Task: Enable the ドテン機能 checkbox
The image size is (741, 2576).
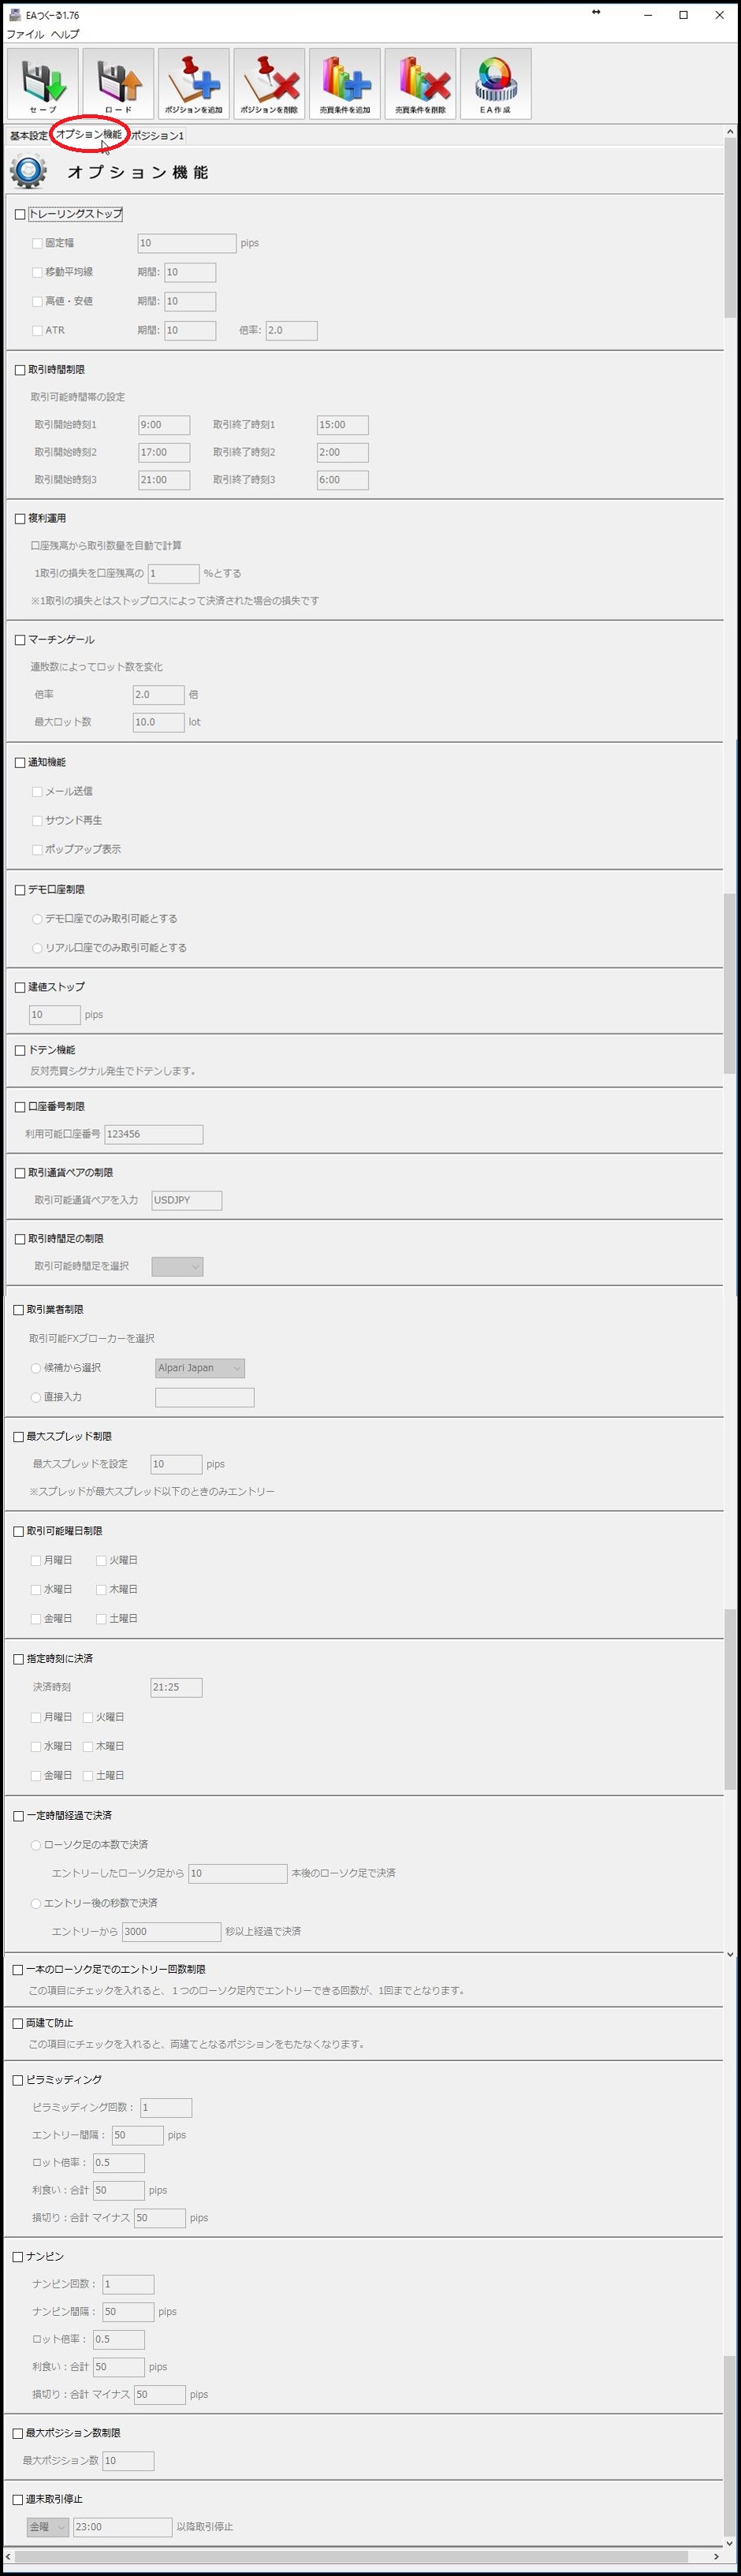Action: click(20, 1051)
